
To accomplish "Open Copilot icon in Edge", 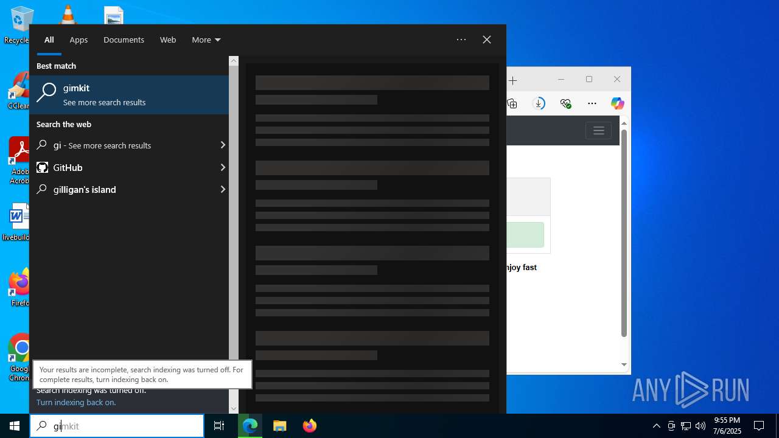I will click(618, 103).
